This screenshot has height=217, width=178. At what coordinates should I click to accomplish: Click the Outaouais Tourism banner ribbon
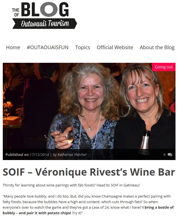(45, 24)
